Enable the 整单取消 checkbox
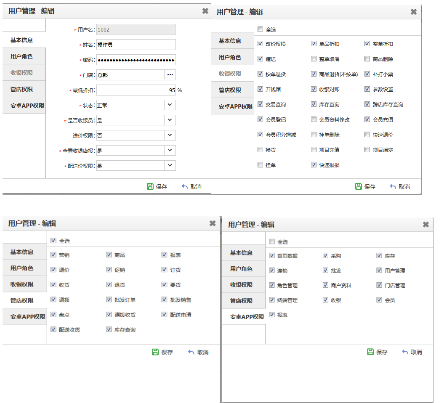This screenshot has height=403, width=444. click(x=314, y=59)
